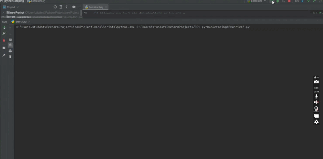Close the Exercice5.py editor tab
This screenshot has width=323, height=159.
coord(106,7)
